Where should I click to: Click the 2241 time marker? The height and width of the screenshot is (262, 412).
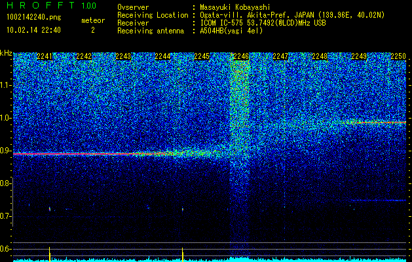pos(45,56)
